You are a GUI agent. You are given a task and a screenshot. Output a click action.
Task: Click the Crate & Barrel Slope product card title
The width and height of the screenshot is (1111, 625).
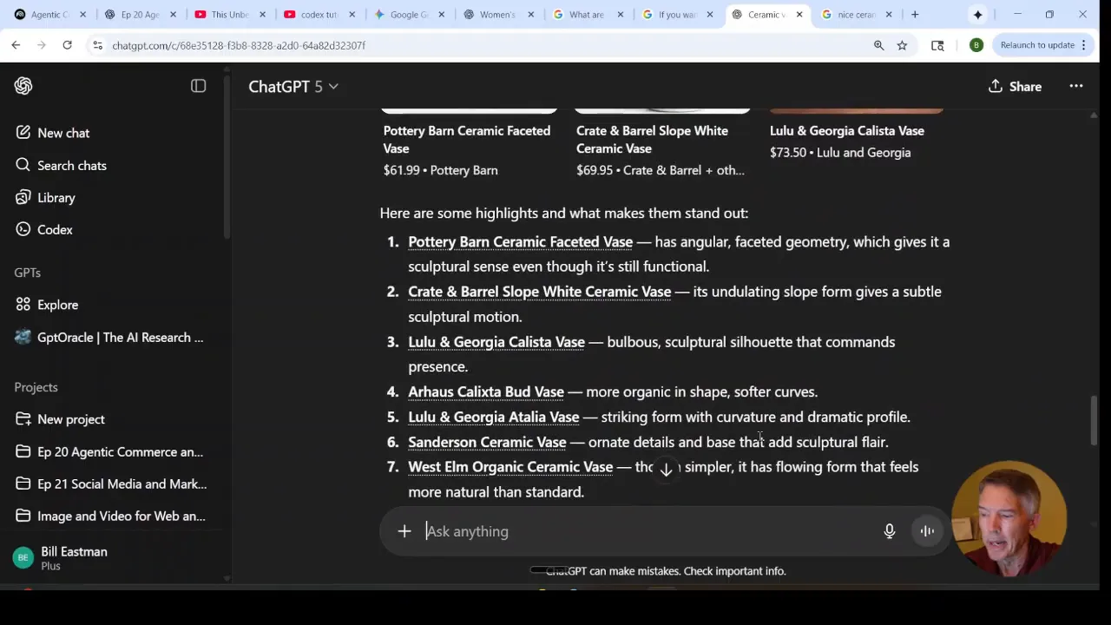pos(652,140)
